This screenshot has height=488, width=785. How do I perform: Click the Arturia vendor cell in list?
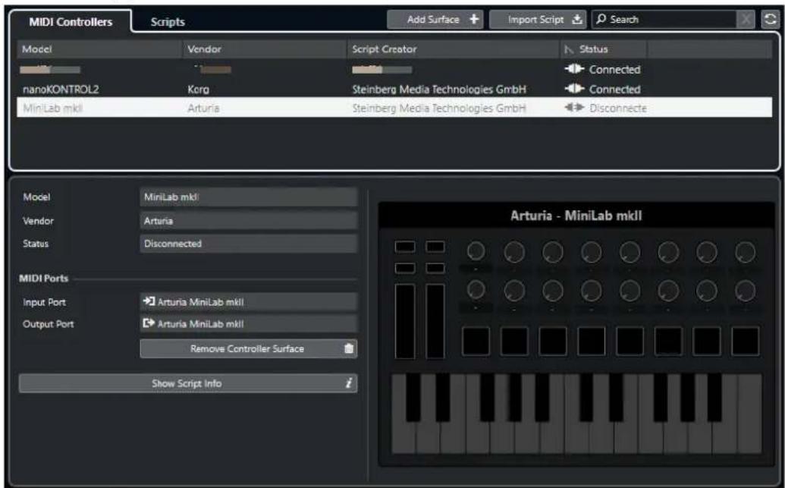(203, 109)
